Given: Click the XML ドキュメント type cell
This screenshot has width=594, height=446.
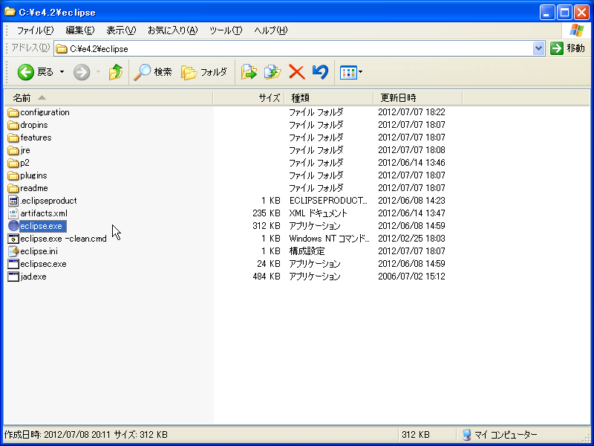Looking at the screenshot, I should point(319,213).
